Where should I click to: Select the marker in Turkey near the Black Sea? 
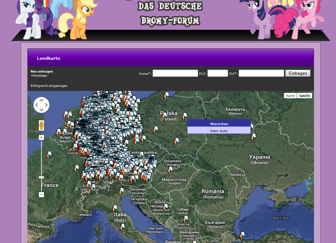pos(242,236)
